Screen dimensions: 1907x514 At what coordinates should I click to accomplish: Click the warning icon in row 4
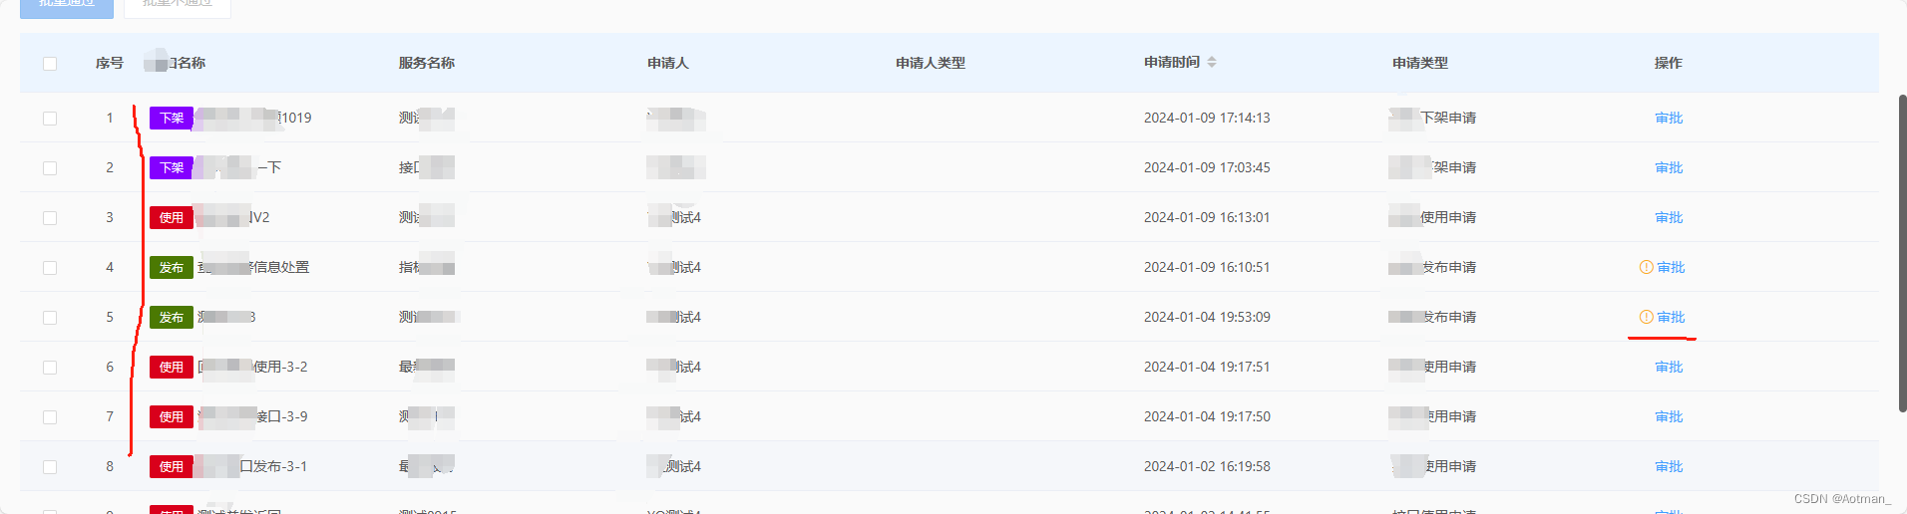1647,267
